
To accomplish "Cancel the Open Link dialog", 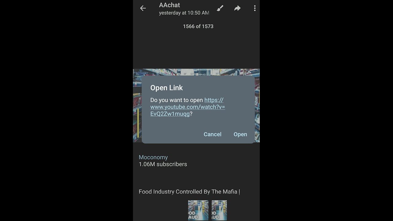I will click(x=212, y=134).
